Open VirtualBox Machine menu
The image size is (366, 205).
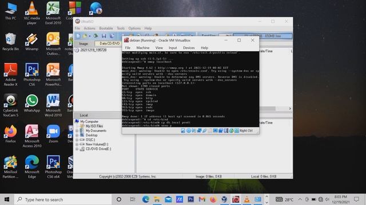point(143,48)
